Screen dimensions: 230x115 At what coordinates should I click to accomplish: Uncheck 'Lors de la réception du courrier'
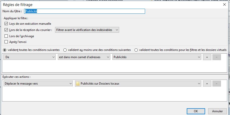pyautogui.click(x=6, y=30)
